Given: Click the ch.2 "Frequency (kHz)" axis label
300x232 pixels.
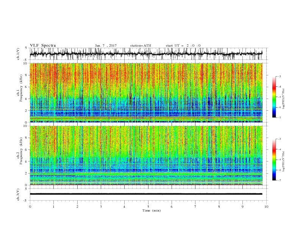Looking at the screenshot, I should click(21, 150).
